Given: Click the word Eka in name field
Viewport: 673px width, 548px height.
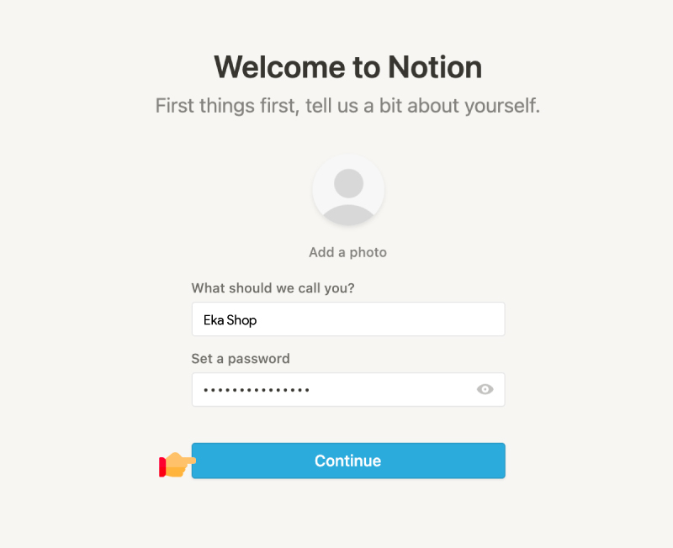Looking at the screenshot, I should point(214,320).
